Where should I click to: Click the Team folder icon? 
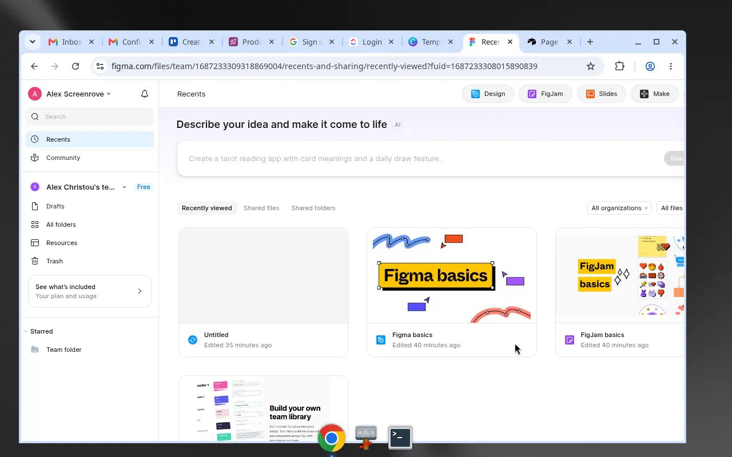35,350
